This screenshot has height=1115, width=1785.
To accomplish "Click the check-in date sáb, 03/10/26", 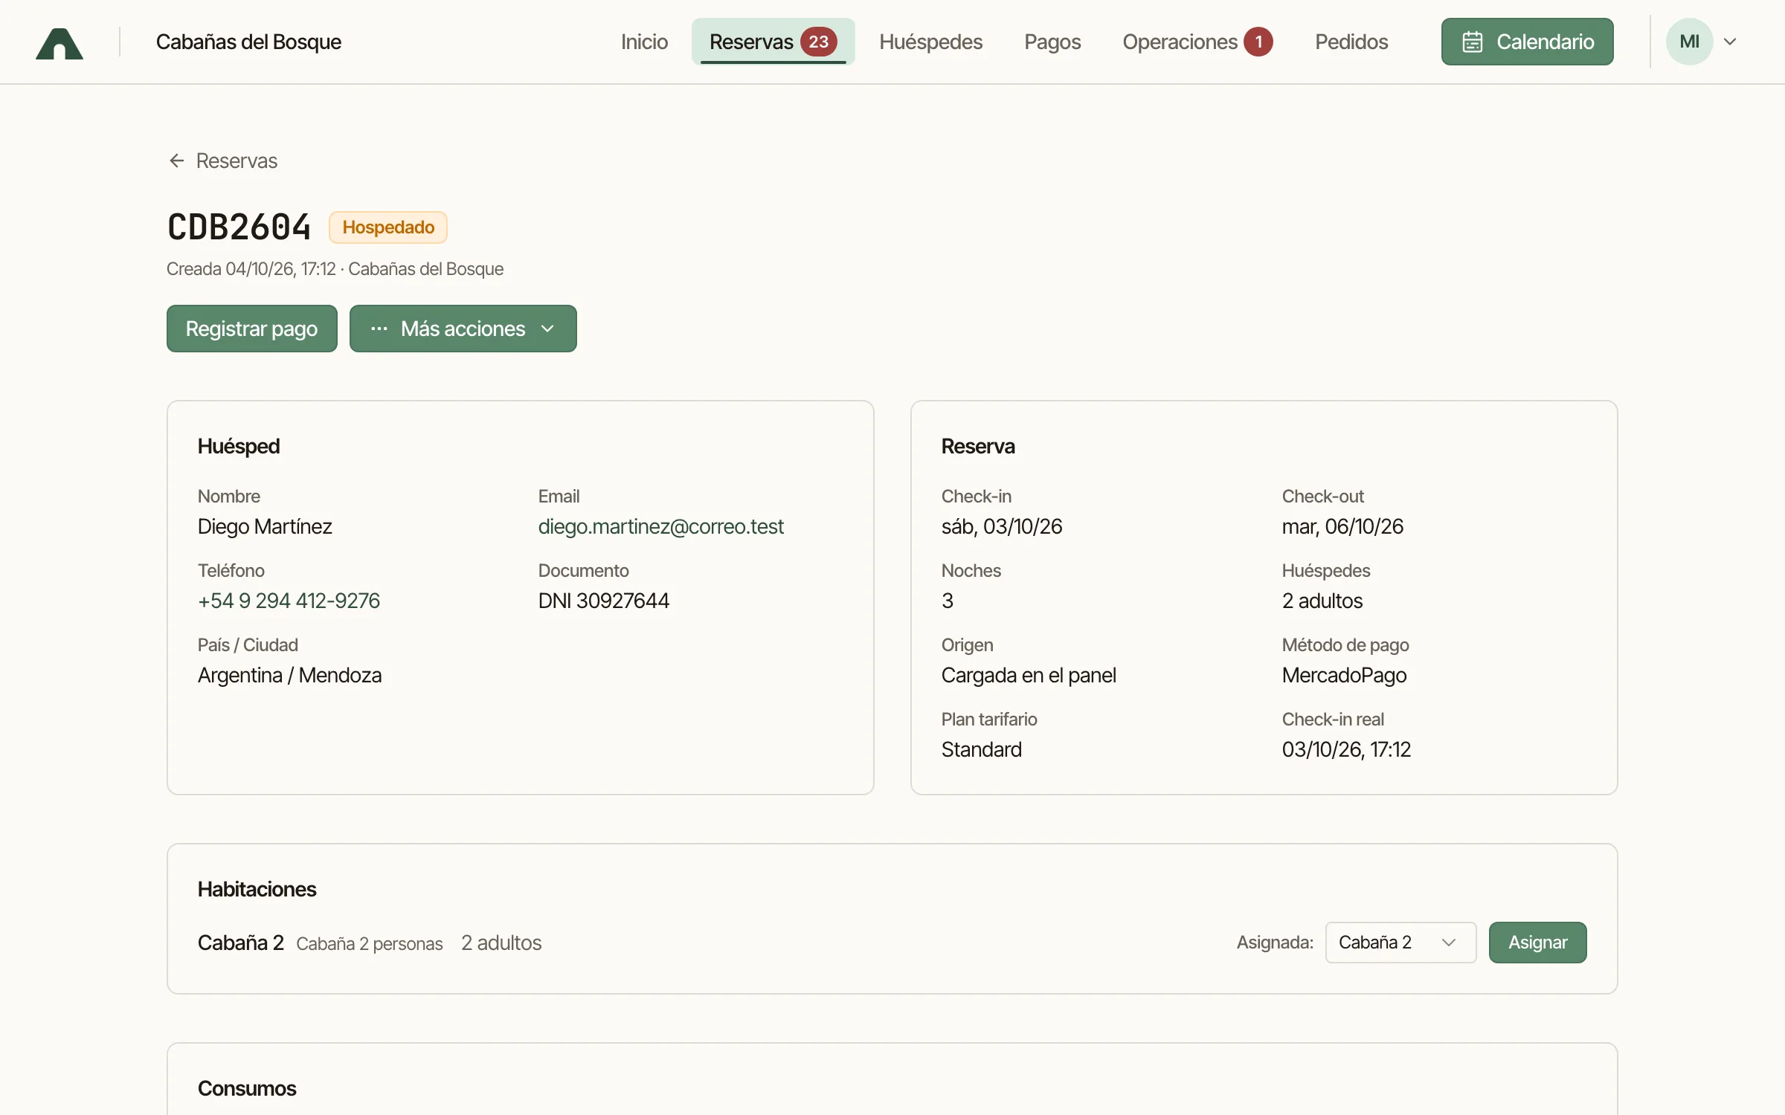I will pyautogui.click(x=1001, y=526).
